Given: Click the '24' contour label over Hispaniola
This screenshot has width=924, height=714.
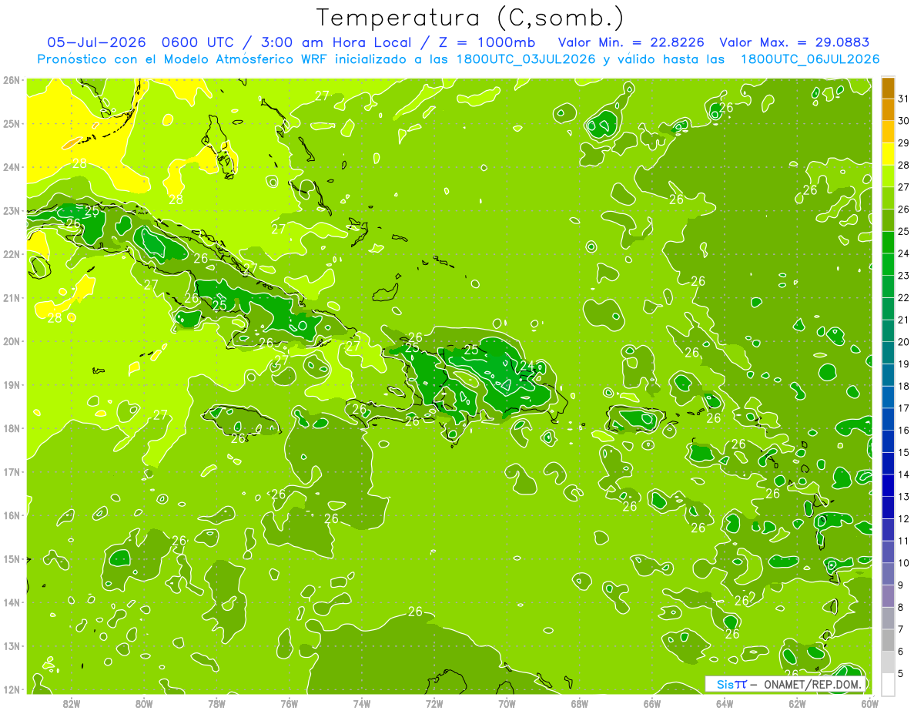Looking at the screenshot, I should coord(528,366).
